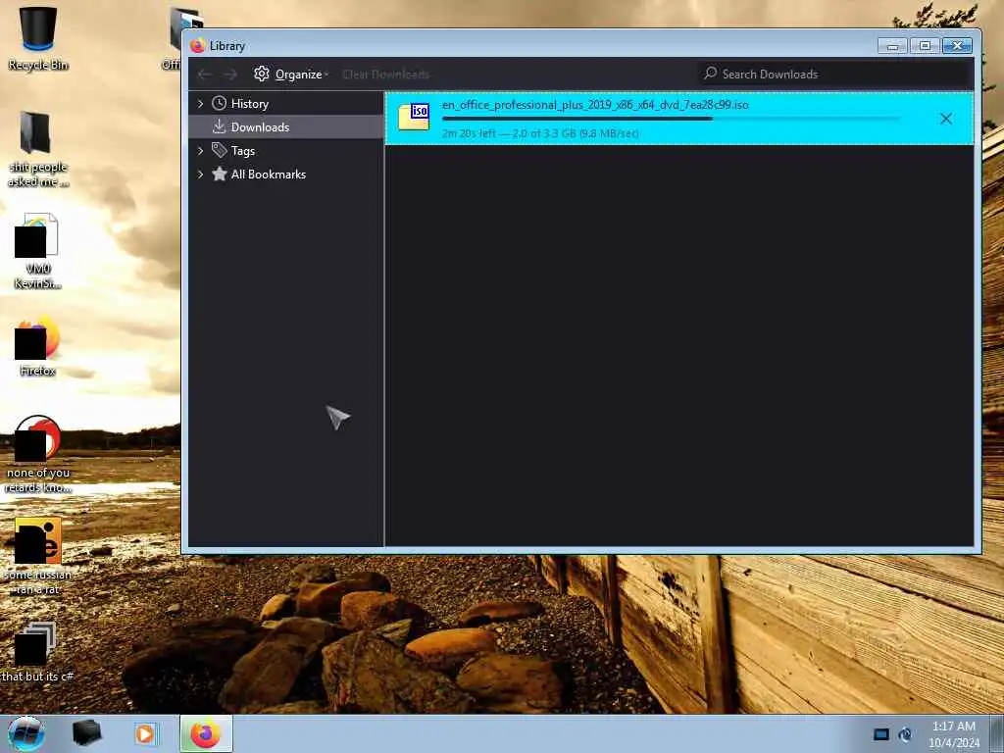Image resolution: width=1004 pixels, height=753 pixels.
Task: Click the black folder taskbar icon
Action: 87,733
